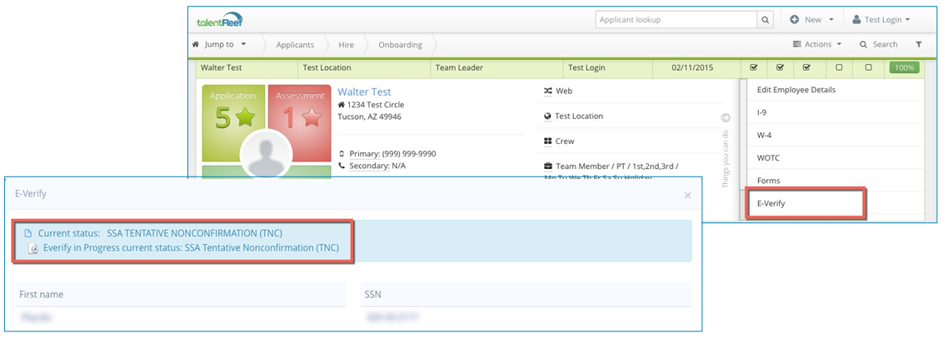
Task: Click the talentReef logo
Action: point(220,20)
